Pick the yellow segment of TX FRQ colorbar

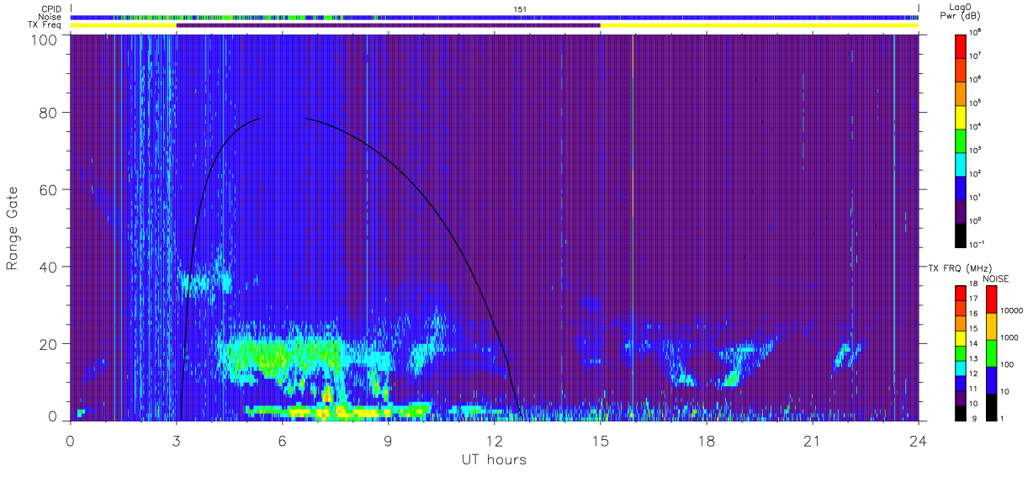coord(961,338)
